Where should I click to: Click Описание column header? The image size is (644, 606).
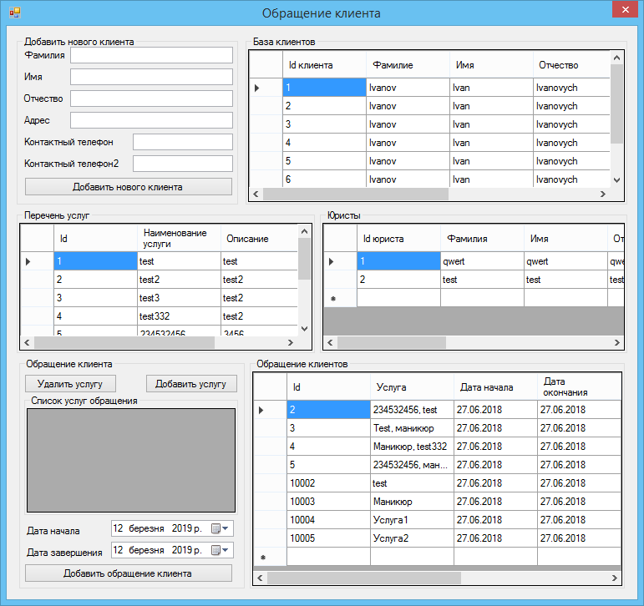click(259, 238)
